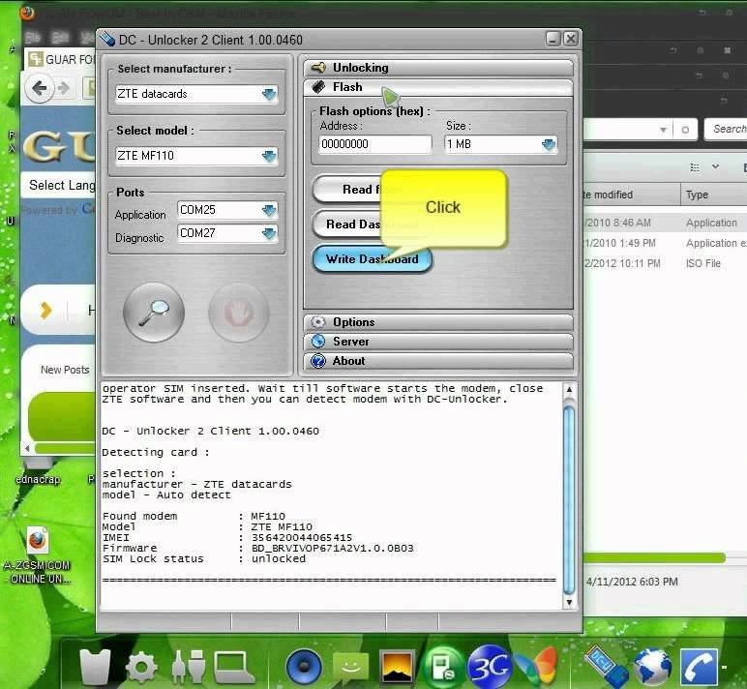Click A-ZGSM.COM desktop shortcut icon

tap(37, 540)
